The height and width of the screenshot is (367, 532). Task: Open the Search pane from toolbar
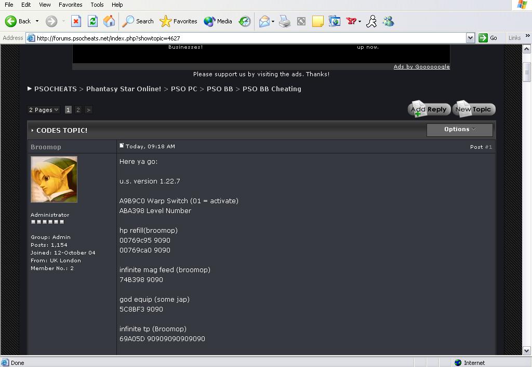point(138,21)
